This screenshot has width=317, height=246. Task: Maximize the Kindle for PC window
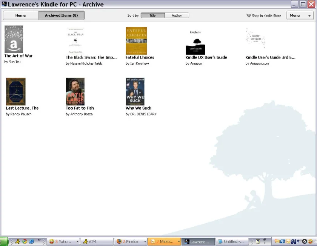click(303, 4)
